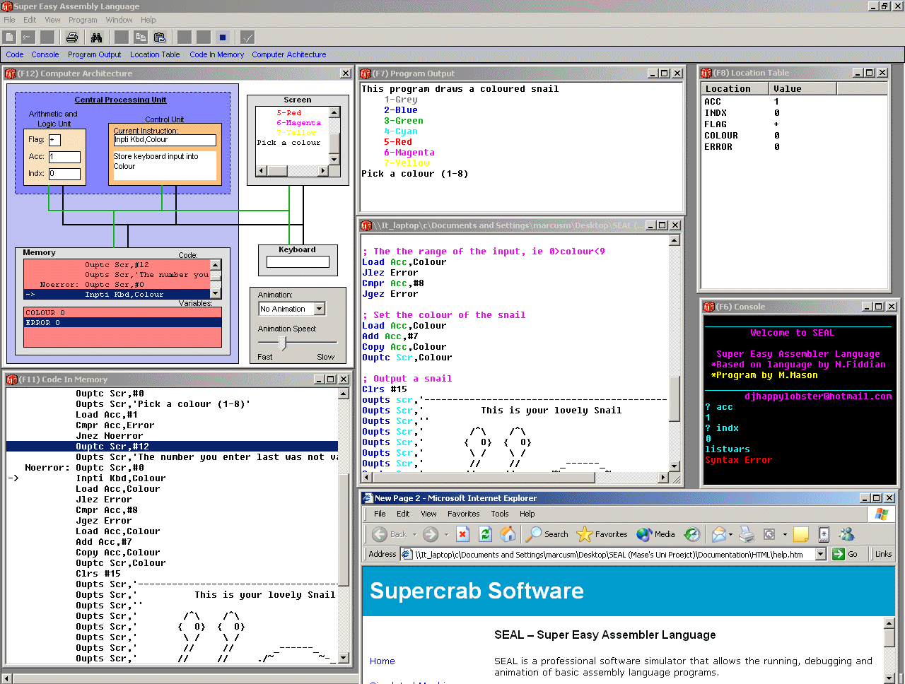Follow the Home link on help page
Viewport: 905px width, 684px height.
(382, 661)
